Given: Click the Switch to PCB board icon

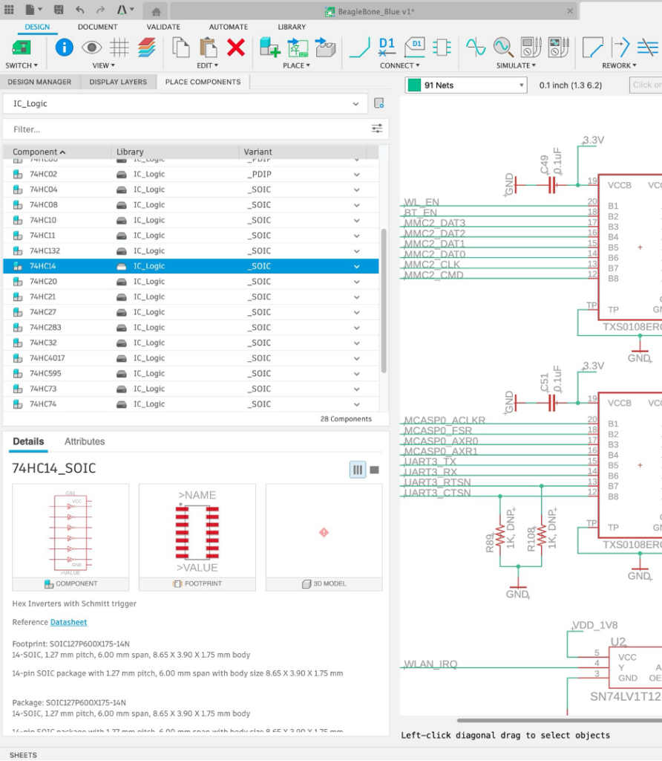Looking at the screenshot, I should [x=22, y=48].
